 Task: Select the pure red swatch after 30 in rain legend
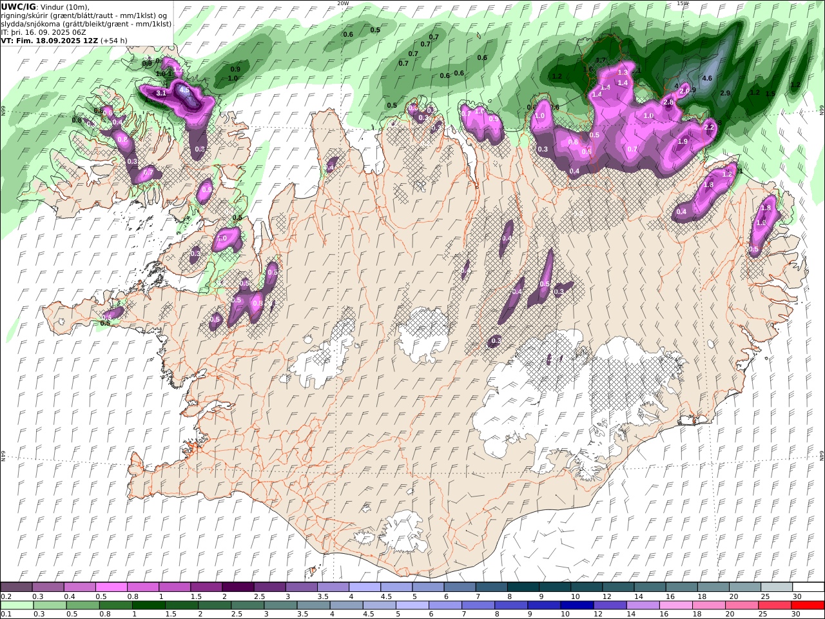coord(808,605)
